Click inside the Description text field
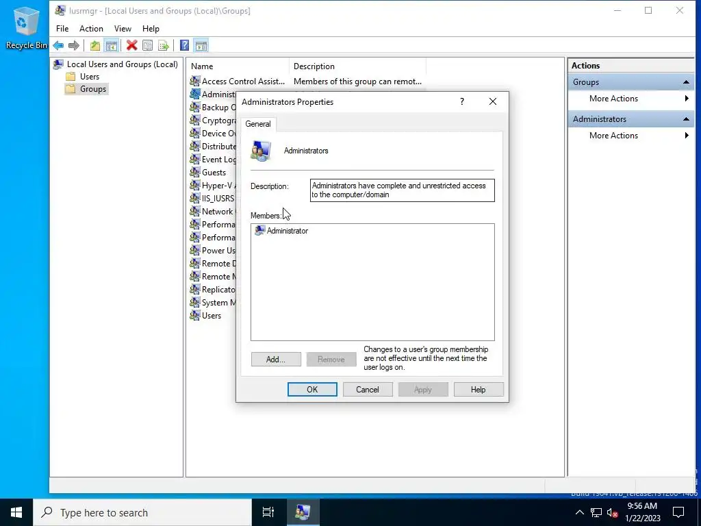 403,190
